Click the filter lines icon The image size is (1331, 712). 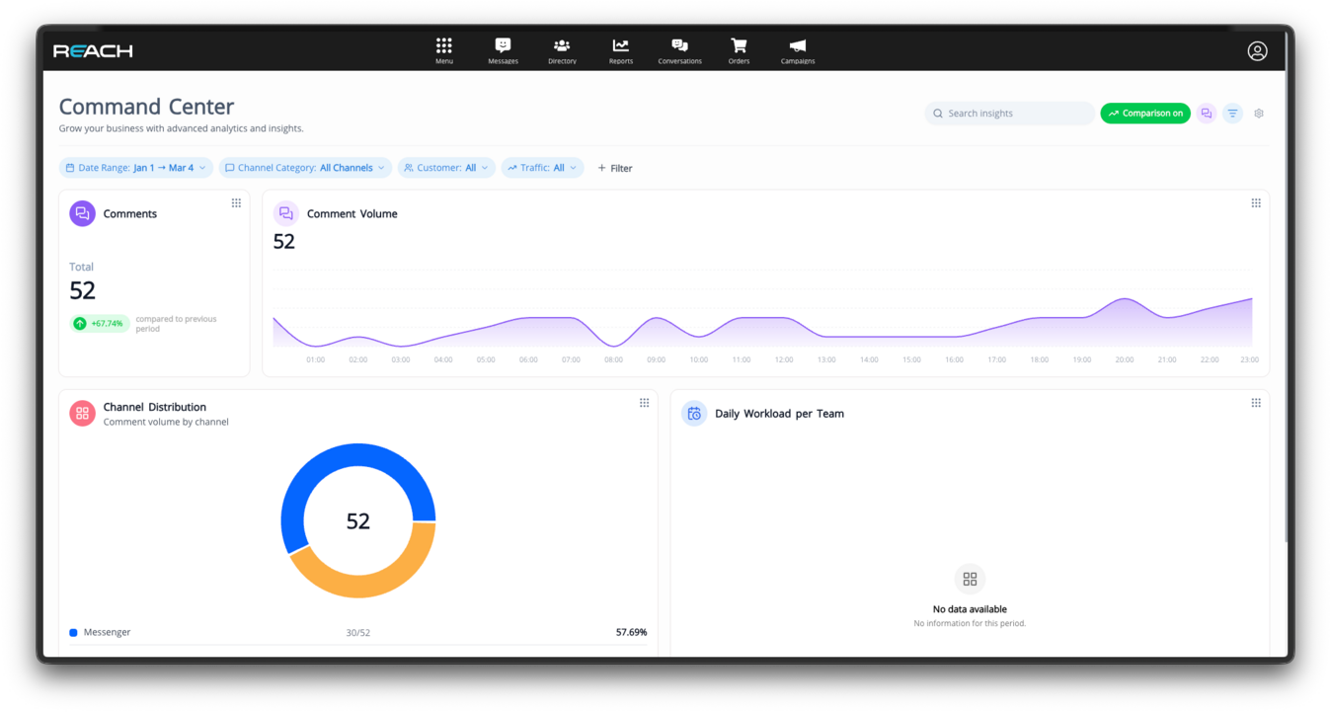point(1232,114)
